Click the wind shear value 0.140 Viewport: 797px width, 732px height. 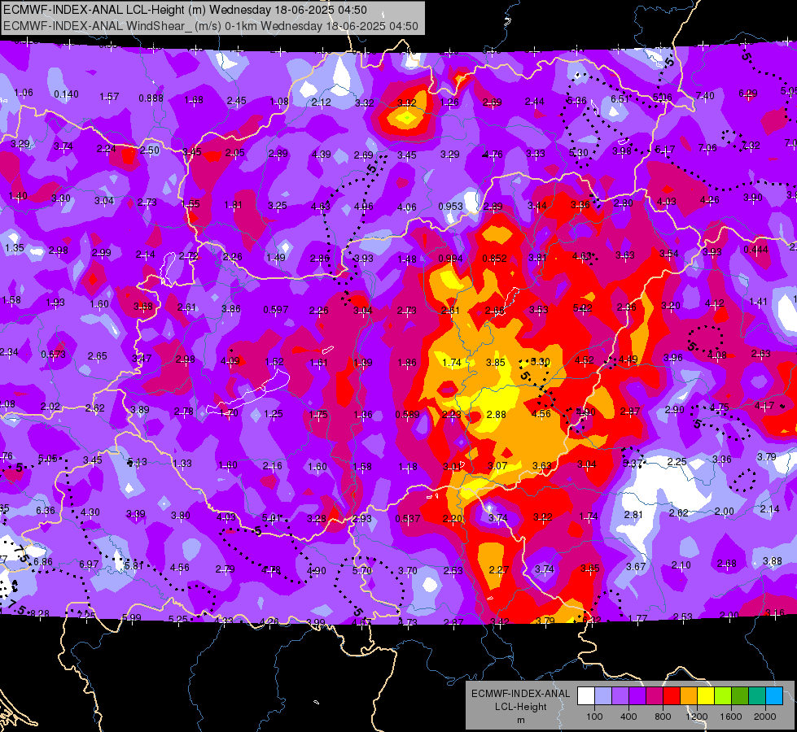click(66, 94)
